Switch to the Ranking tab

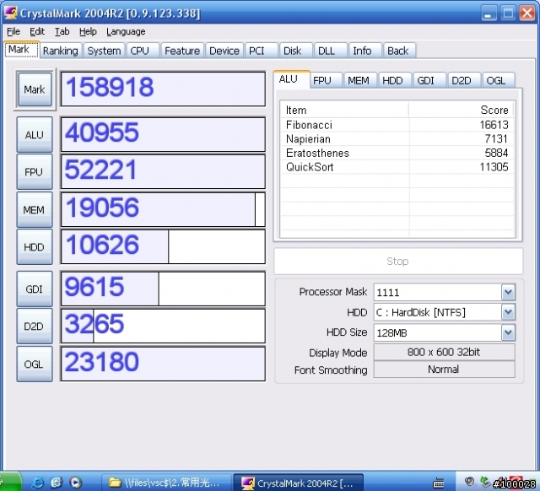point(61,51)
